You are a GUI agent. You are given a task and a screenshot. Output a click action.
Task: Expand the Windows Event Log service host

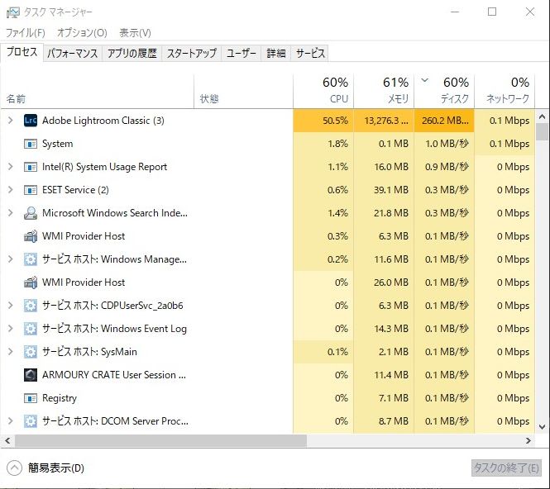(10, 329)
